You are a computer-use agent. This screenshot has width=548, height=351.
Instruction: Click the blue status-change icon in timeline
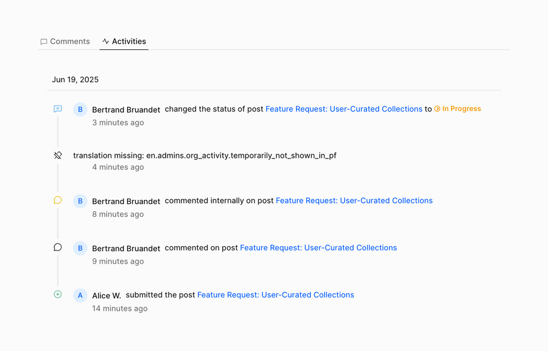pos(58,109)
